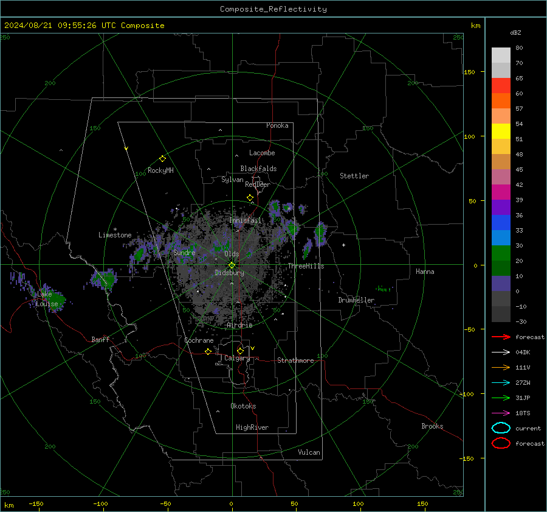This screenshot has width=547, height=512.
Task: Click the Lacombe label
Action: coord(262,153)
